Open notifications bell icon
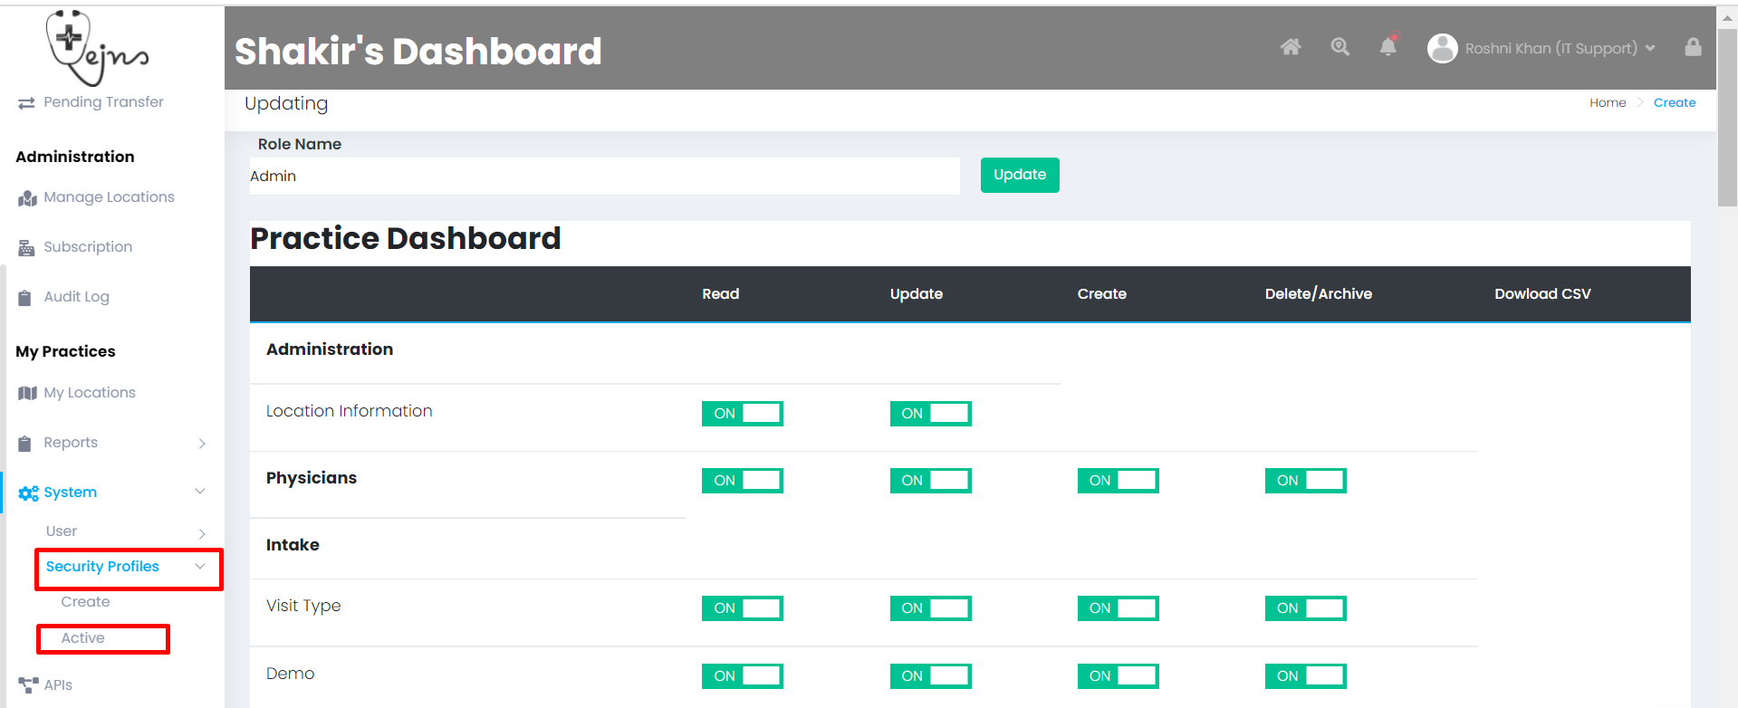 [1388, 47]
